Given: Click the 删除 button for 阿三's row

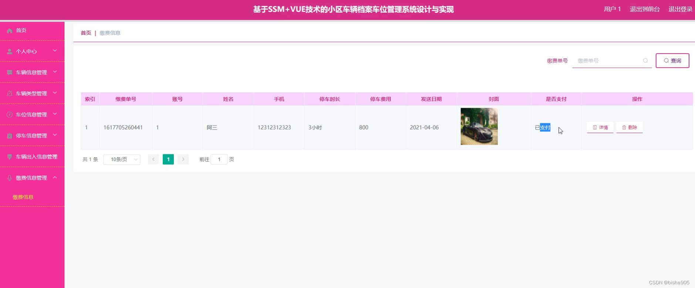Looking at the screenshot, I should coord(630,127).
